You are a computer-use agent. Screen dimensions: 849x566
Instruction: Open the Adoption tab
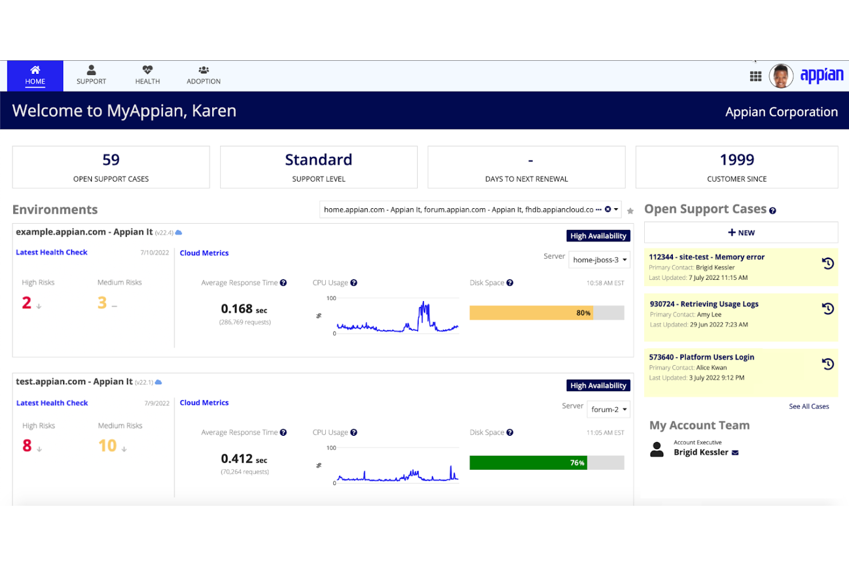(204, 76)
